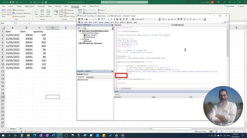The image size is (247, 138).
Task: Open the VBA Format menu
Action: tap(101, 22)
